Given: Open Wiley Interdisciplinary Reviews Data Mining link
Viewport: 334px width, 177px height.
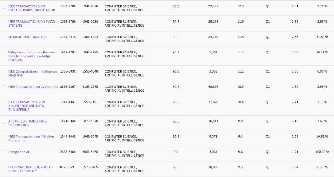Looking at the screenshot, I should 32,56.
